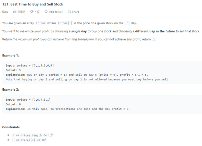Click the Constraints heading
202x146 pixels.
coord(11,127)
